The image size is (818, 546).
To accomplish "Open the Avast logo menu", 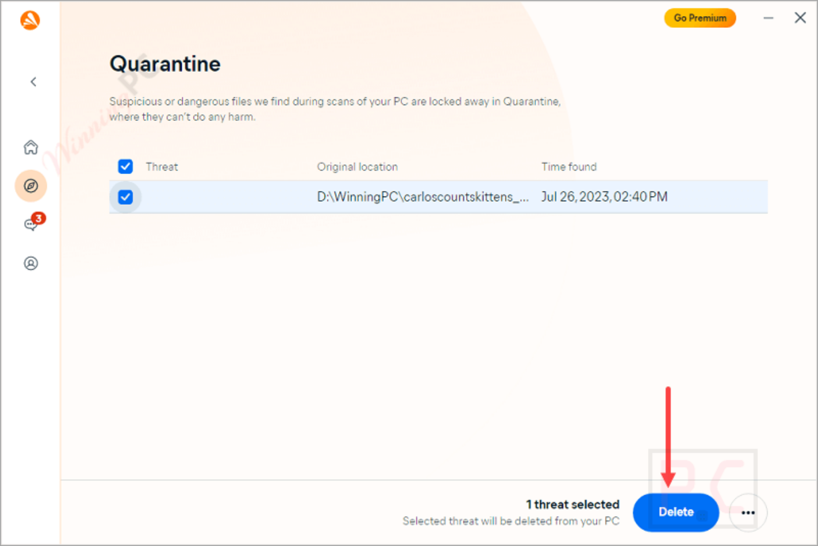I will 30,20.
